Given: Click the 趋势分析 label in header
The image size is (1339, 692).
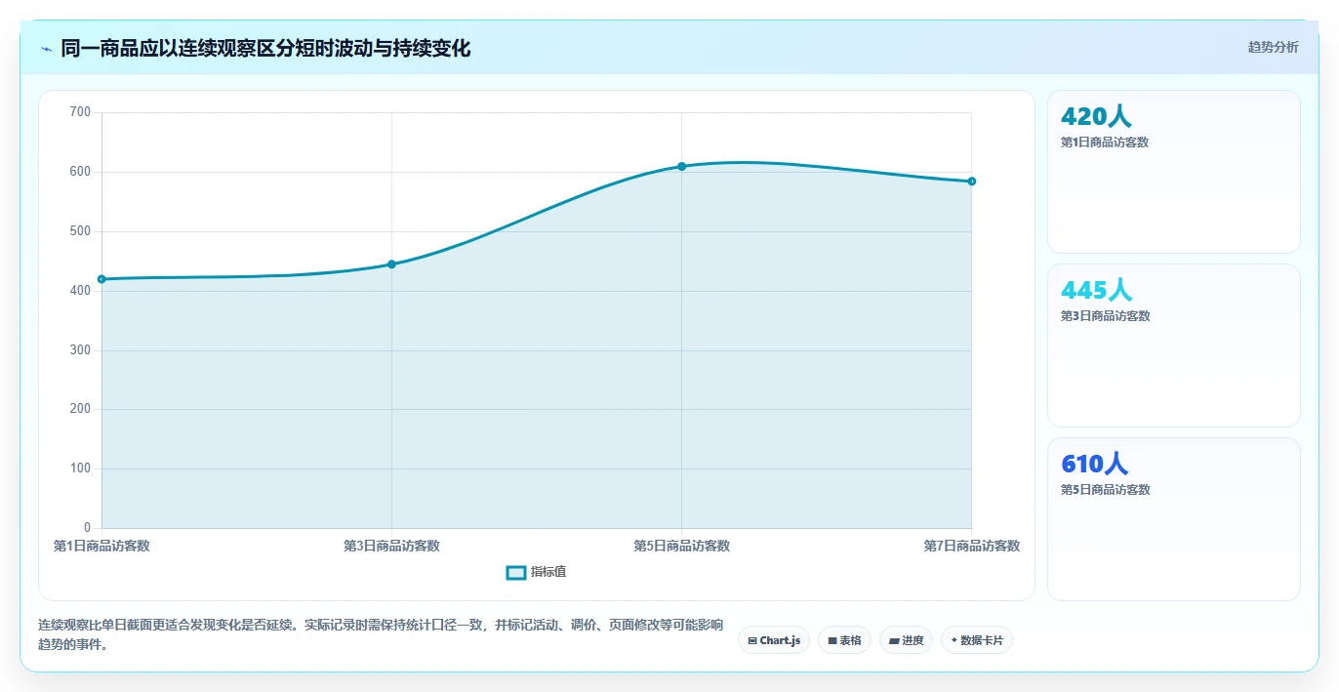Looking at the screenshot, I should [x=1274, y=47].
